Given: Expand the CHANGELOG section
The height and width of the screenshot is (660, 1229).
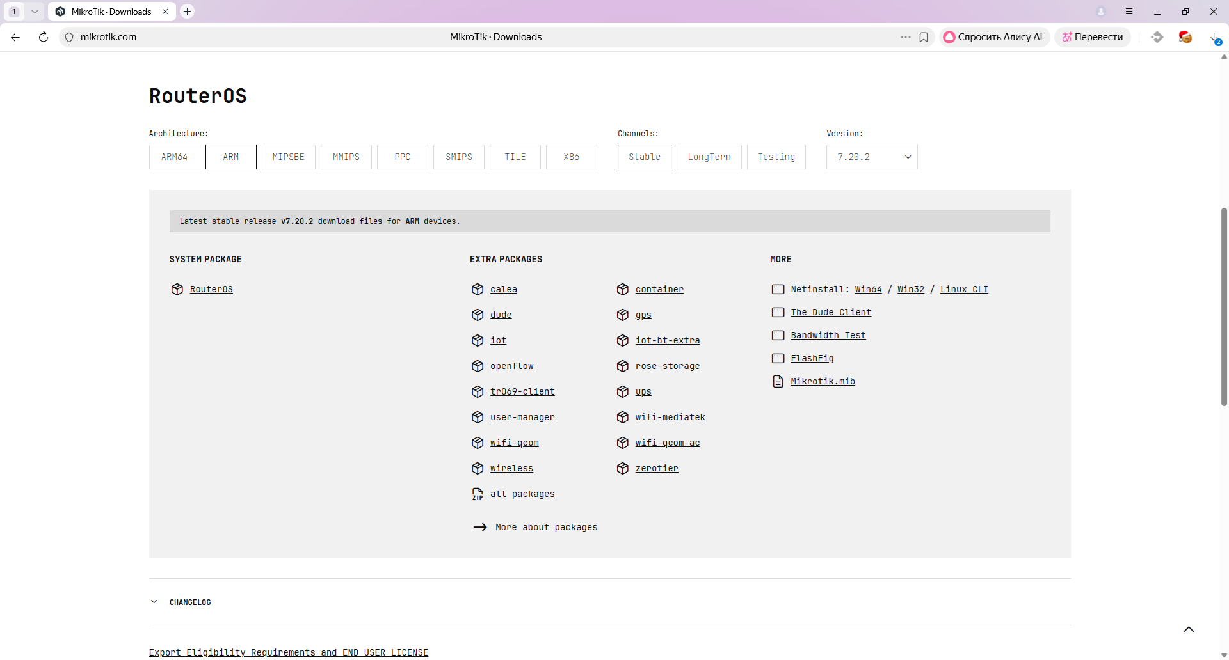Looking at the screenshot, I should click(x=190, y=602).
